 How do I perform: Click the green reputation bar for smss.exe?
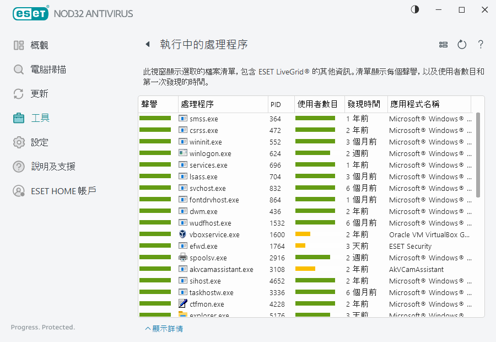pos(155,118)
